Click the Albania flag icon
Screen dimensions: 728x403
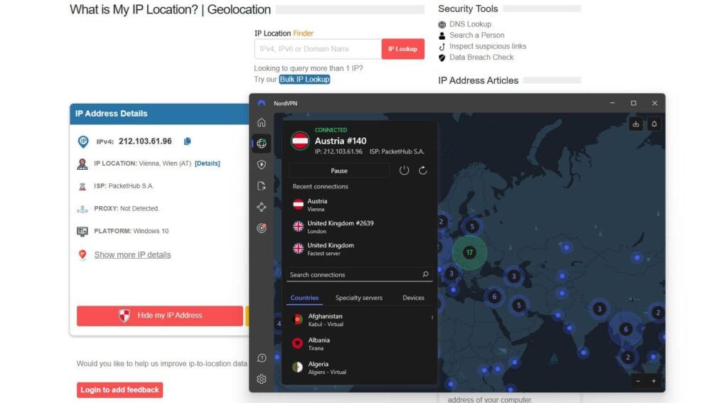298,343
